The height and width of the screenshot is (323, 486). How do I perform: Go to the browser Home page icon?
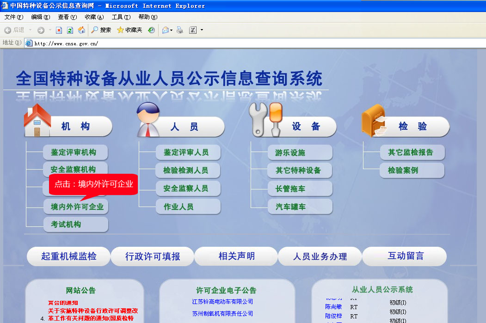(81, 30)
